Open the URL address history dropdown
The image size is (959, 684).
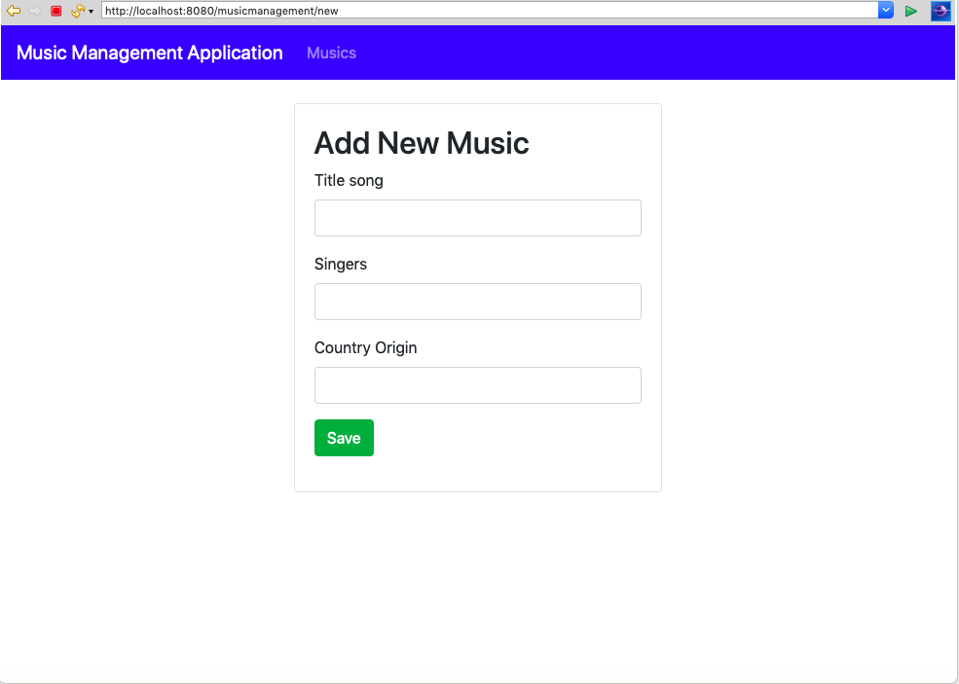point(886,11)
